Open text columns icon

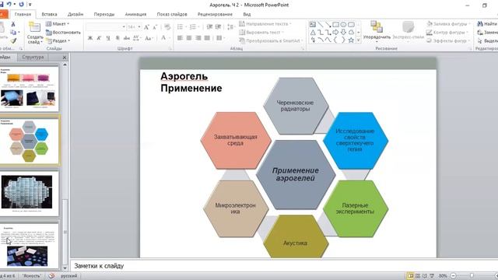(x=219, y=38)
